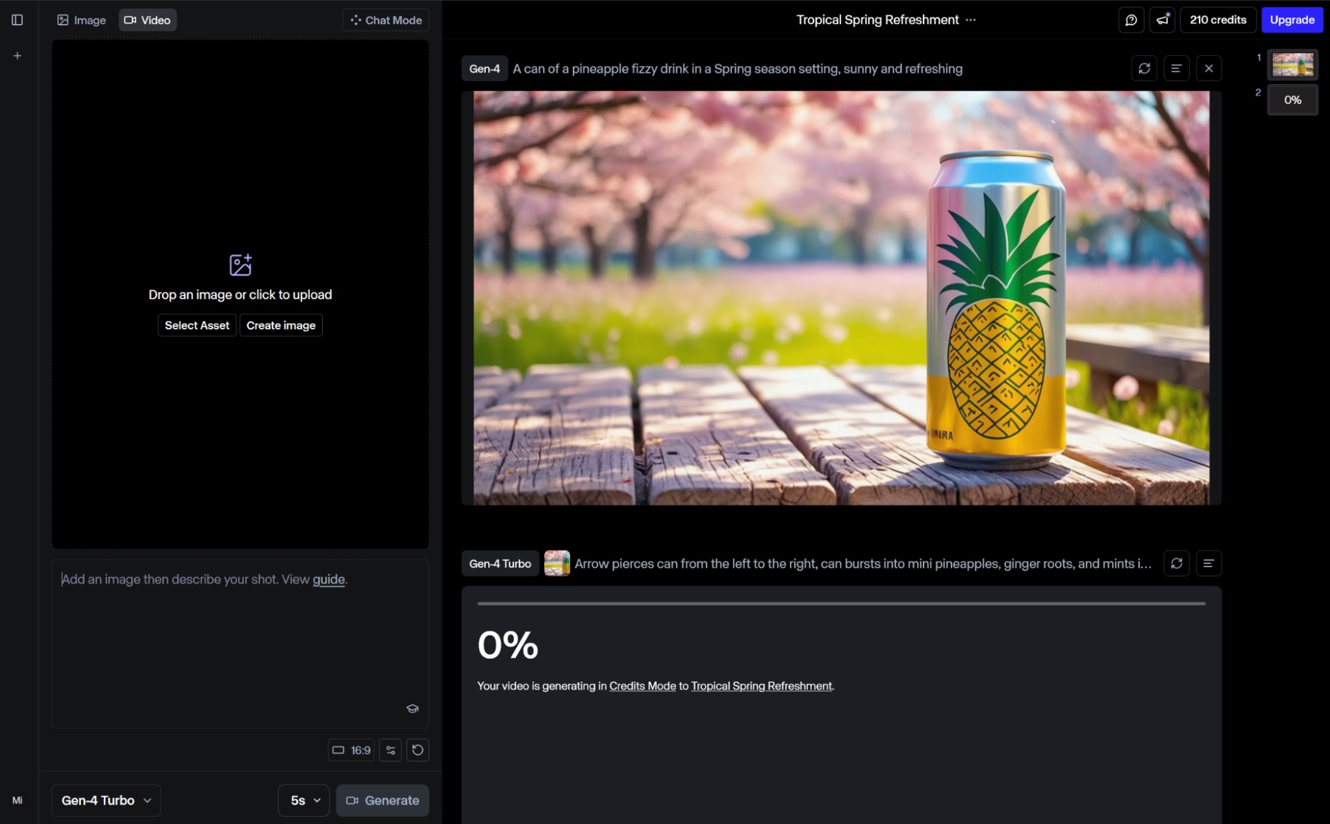Open Chat Mode
The height and width of the screenshot is (824, 1330).
coord(385,20)
